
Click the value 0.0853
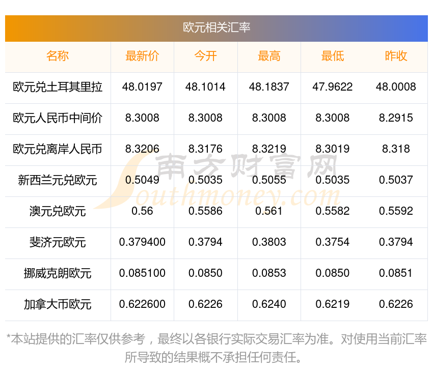coord(269,273)
